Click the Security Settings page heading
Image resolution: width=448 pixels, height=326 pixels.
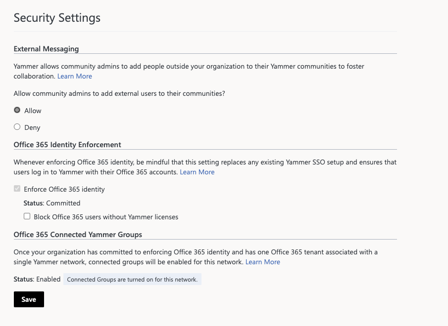click(x=57, y=18)
